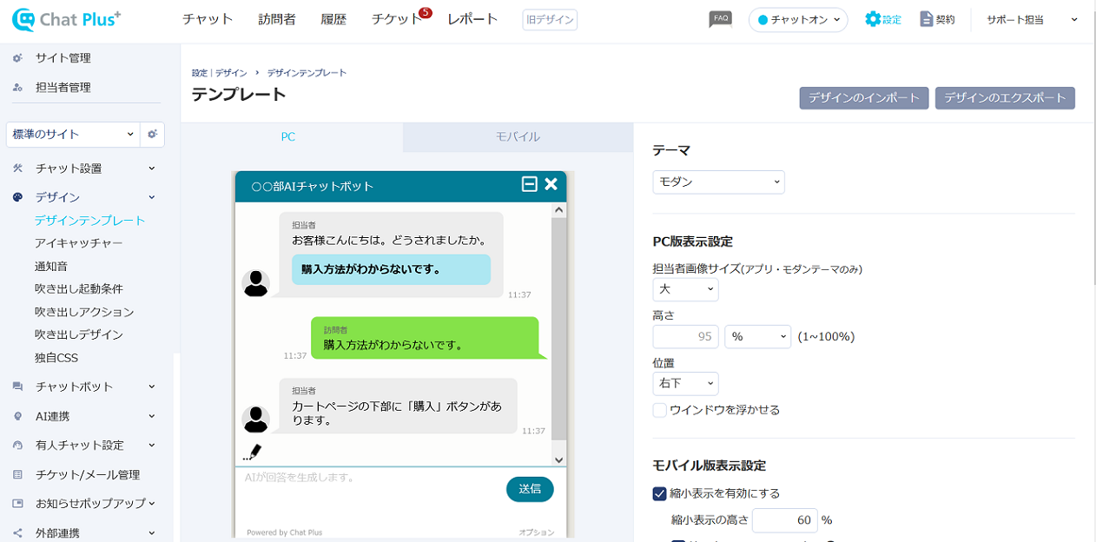Viewport: 1096px width, 542px height.
Task: Enable the ウインドウを浮かせる checkbox
Action: click(660, 410)
